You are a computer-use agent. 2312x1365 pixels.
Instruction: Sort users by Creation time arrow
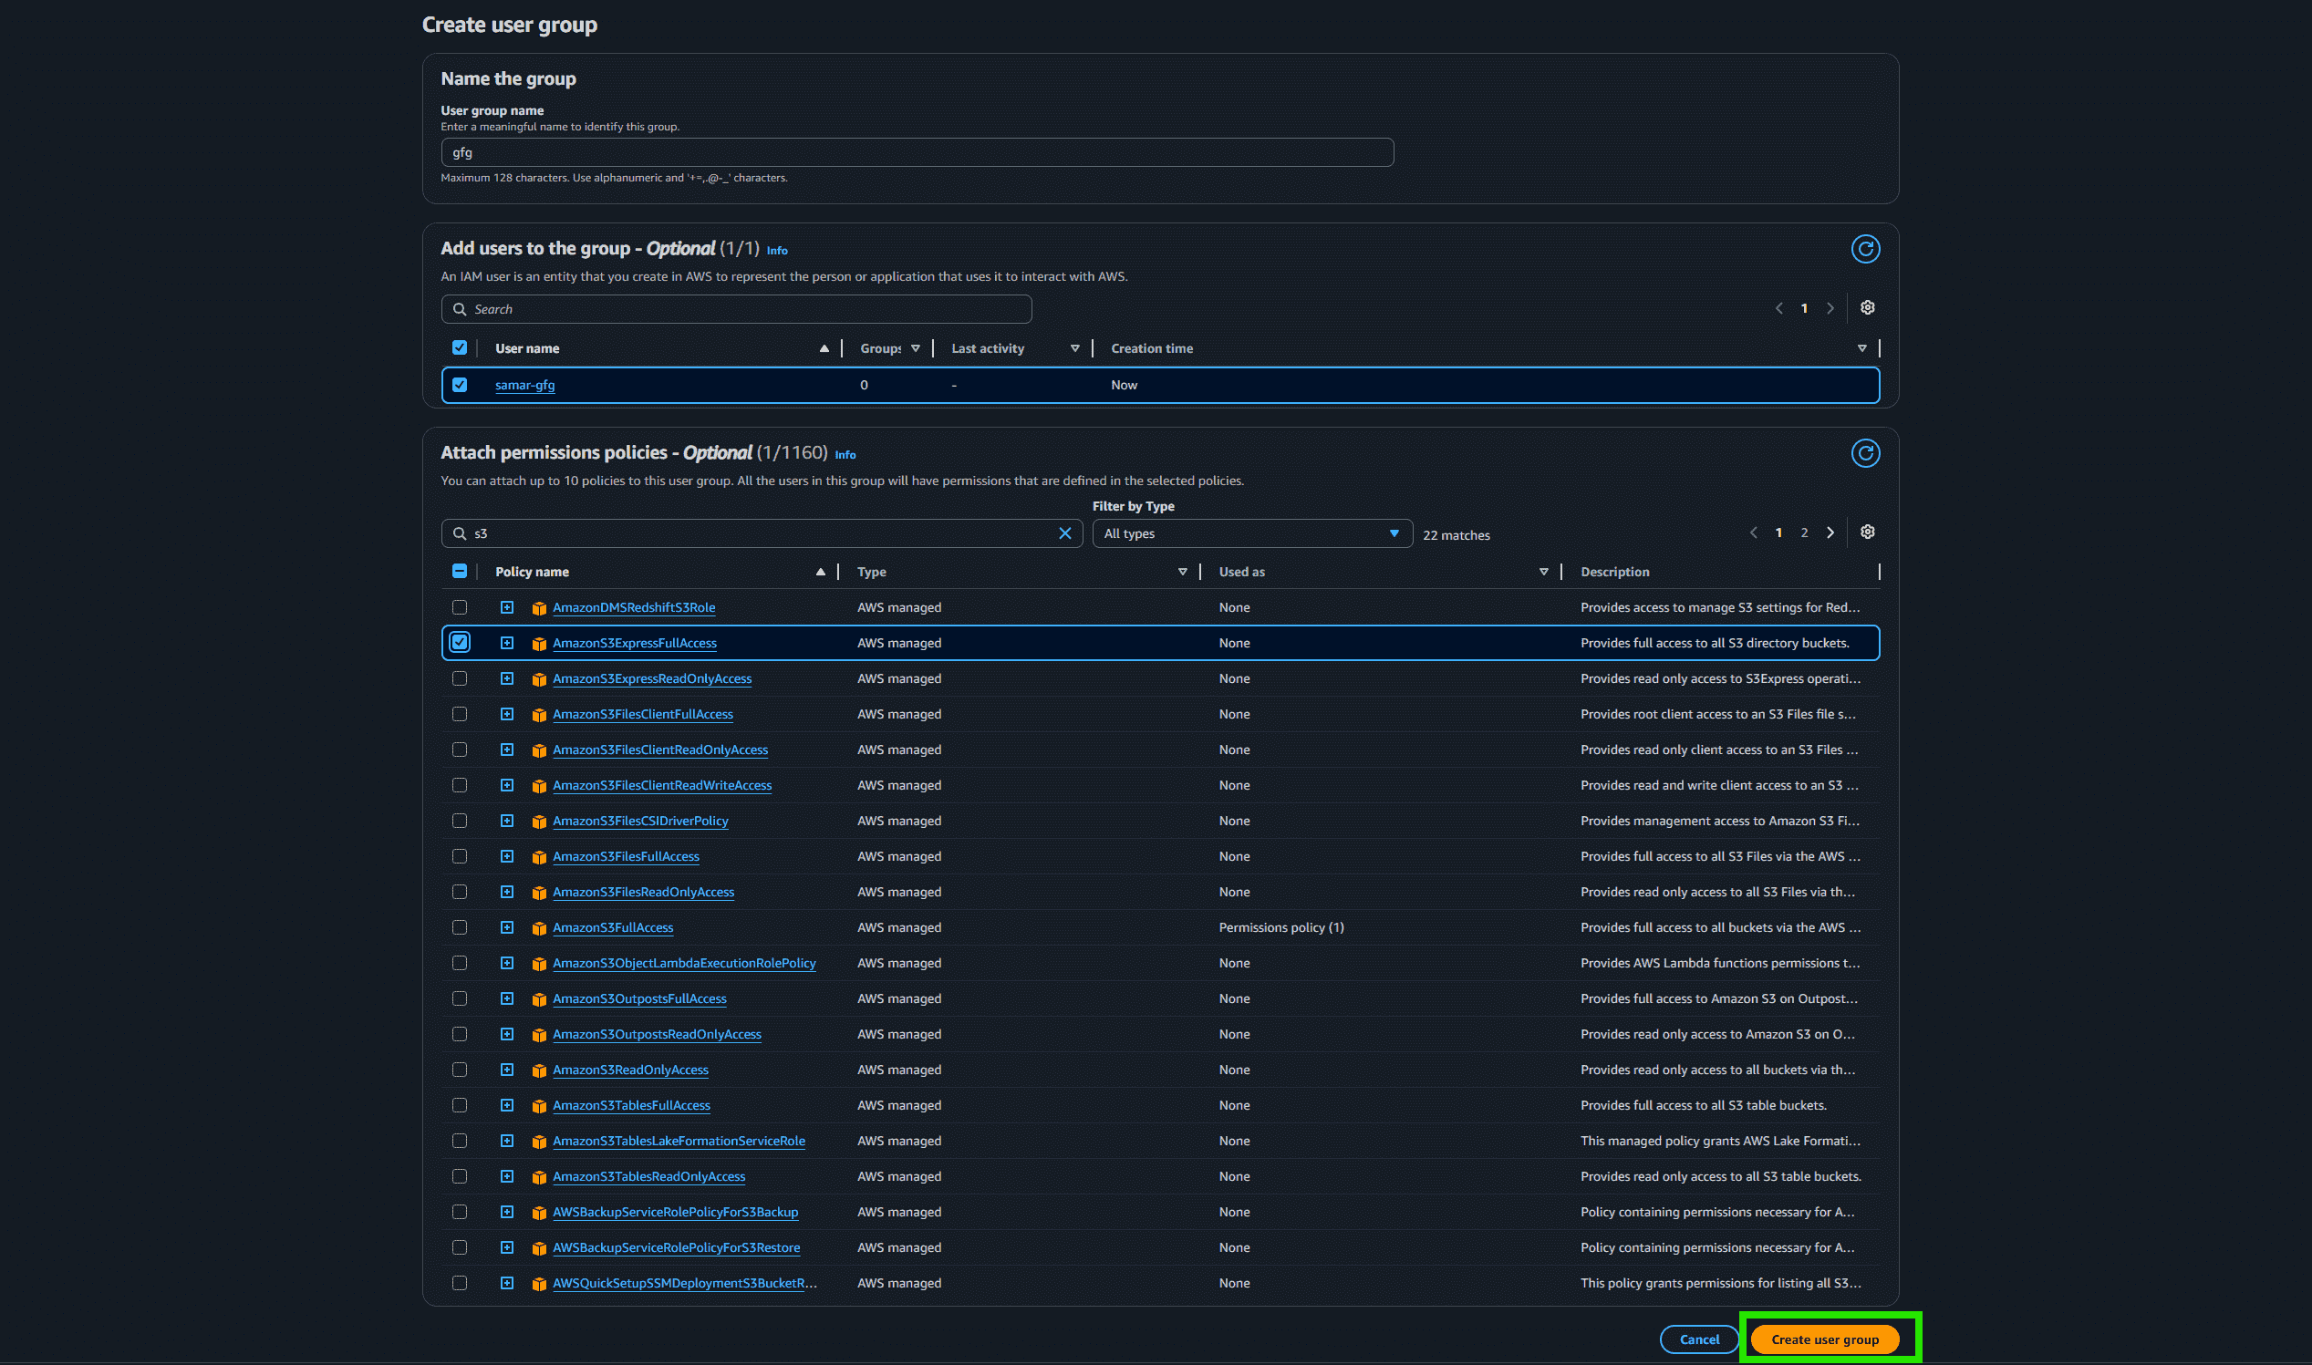tap(1861, 348)
